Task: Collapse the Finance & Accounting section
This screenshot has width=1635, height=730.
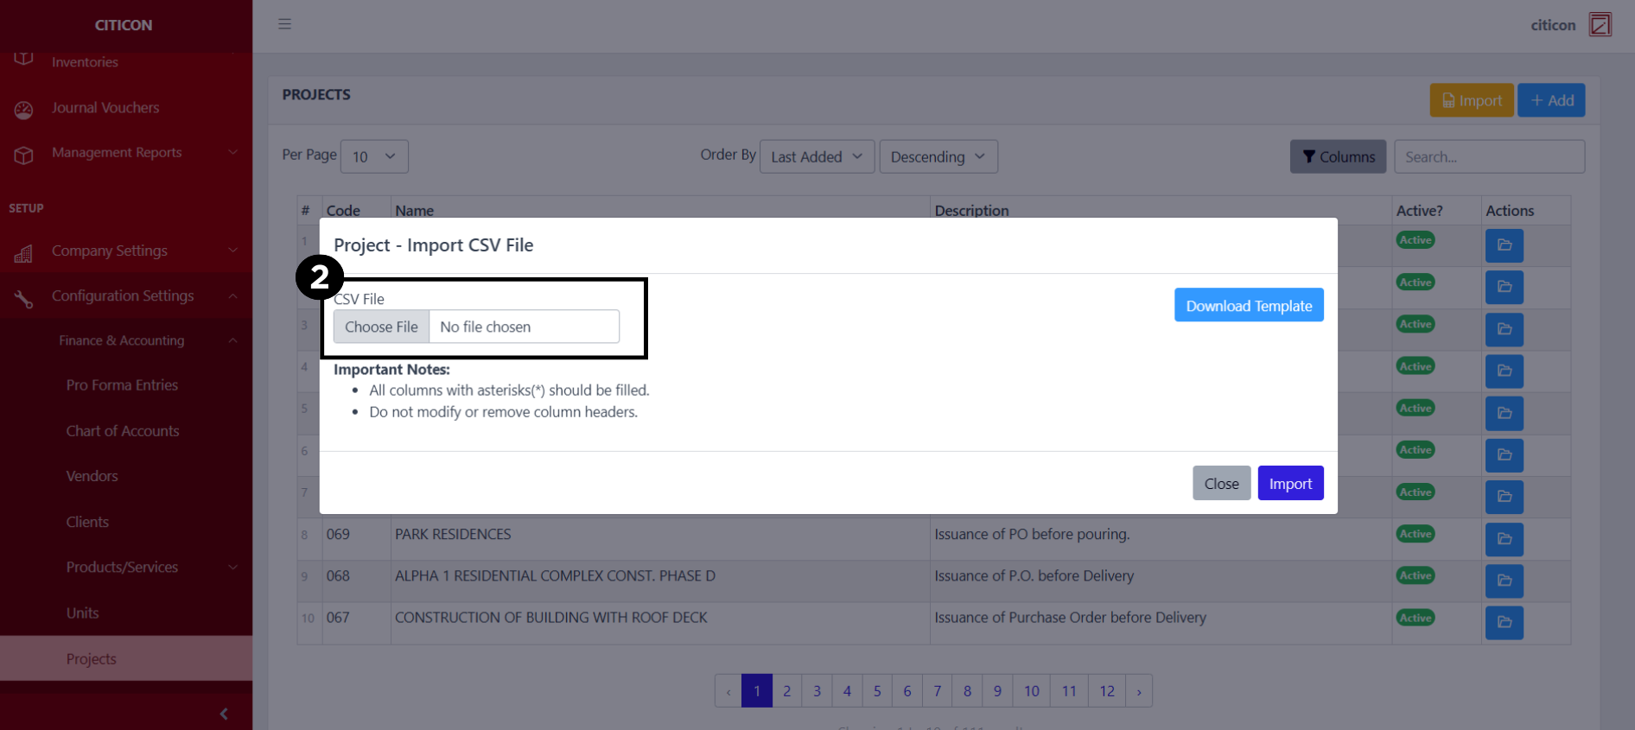Action: pos(232,341)
